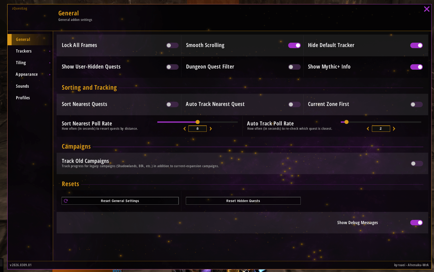Enable Track Old Campaigns toggle
This screenshot has height=272, width=434.
(417, 163)
